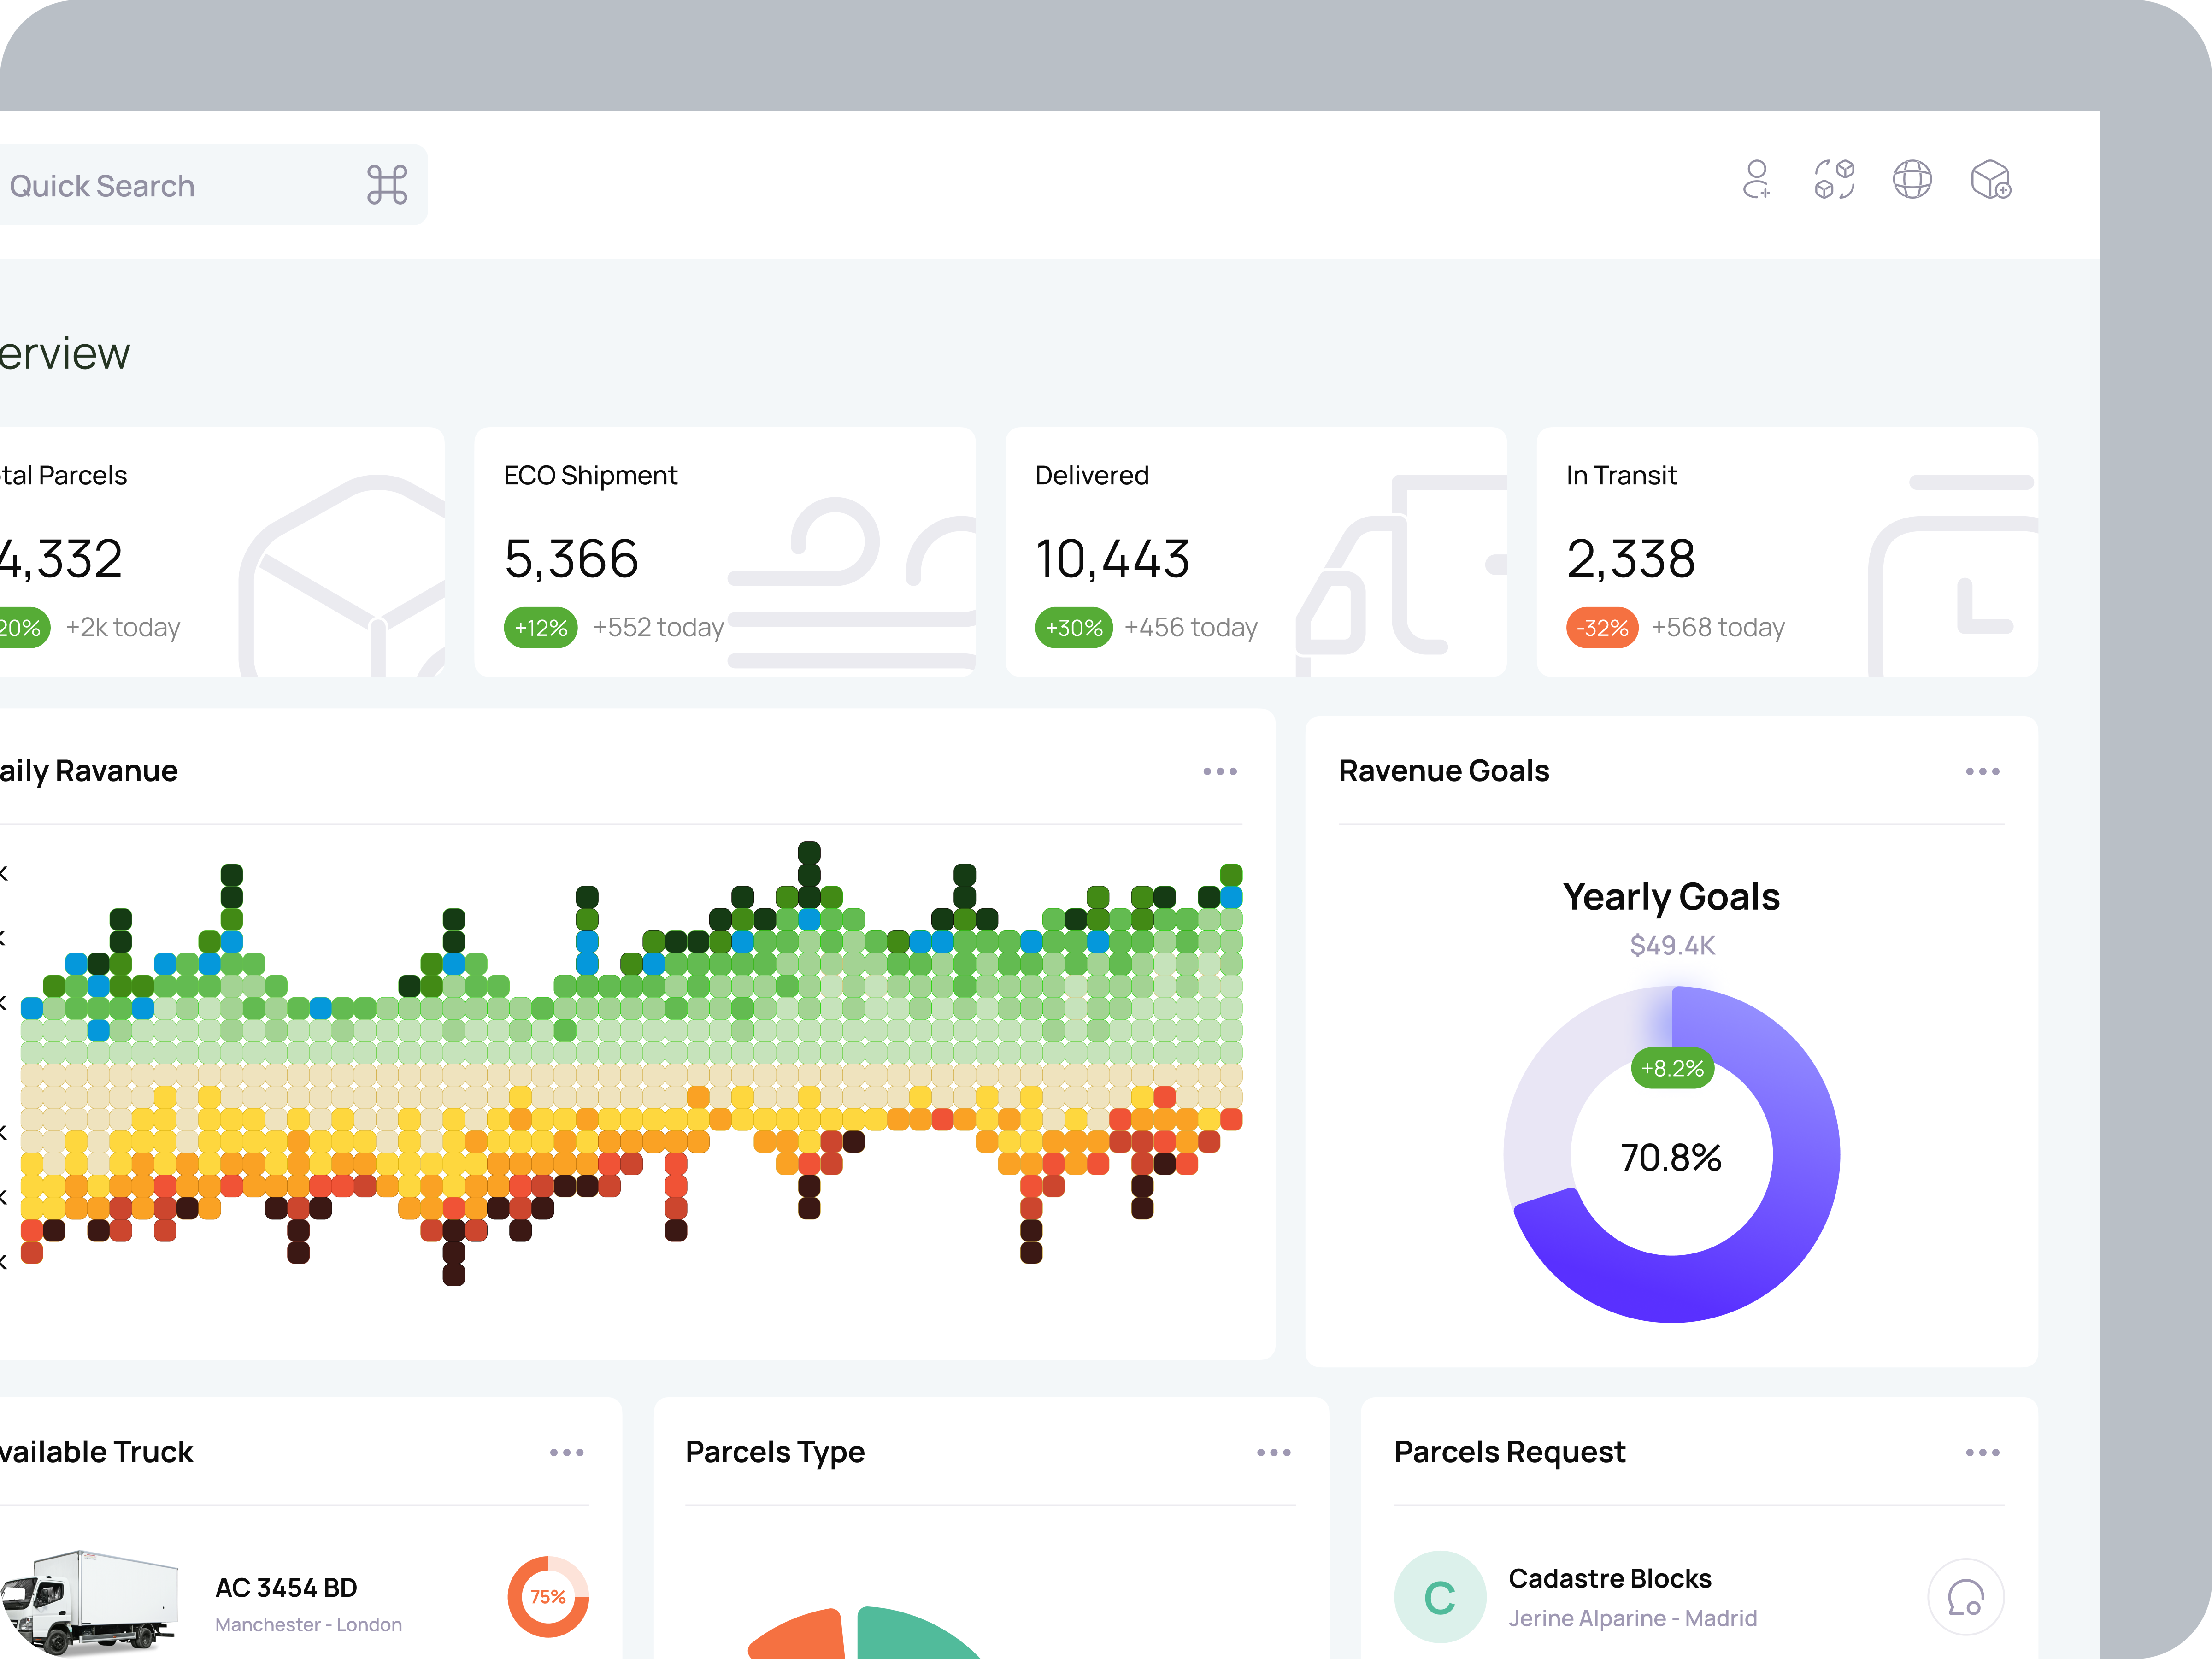Open the Available Truck options menu
The height and width of the screenshot is (1659, 2212).
[x=567, y=1452]
